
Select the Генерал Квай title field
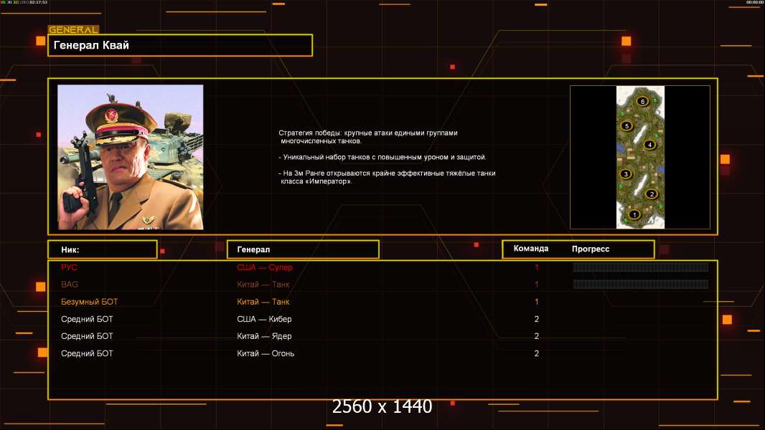point(179,45)
